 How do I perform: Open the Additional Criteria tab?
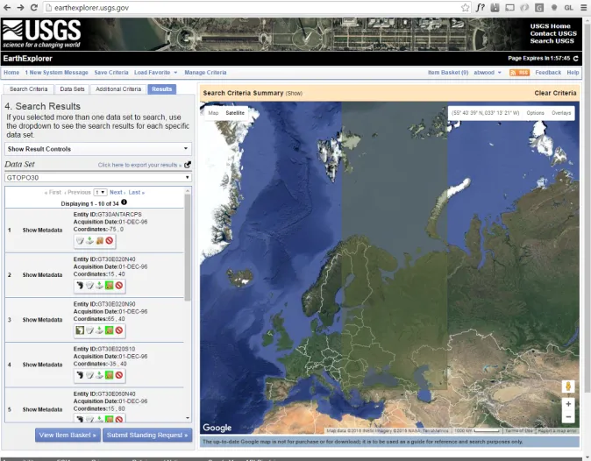(x=117, y=89)
